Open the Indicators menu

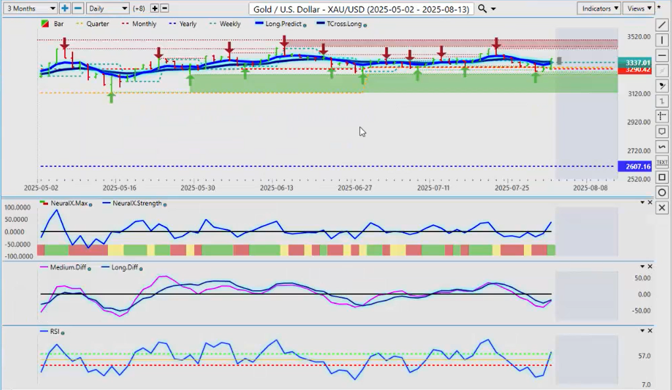pos(598,9)
